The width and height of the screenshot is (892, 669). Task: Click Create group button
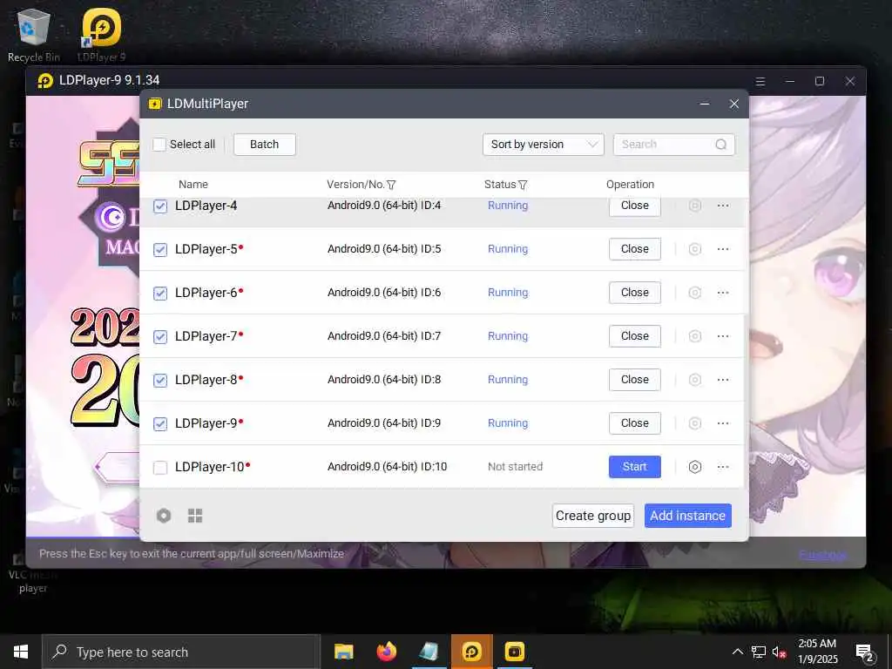point(593,516)
